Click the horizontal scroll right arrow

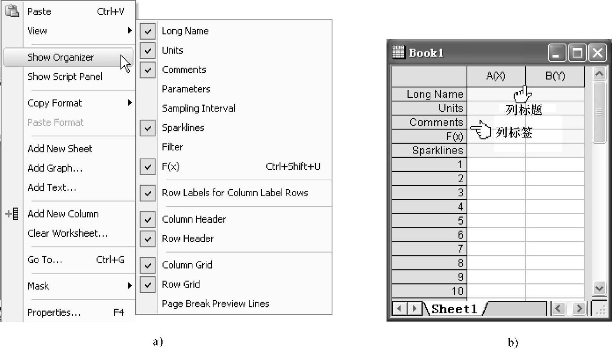pyautogui.click(x=579, y=309)
